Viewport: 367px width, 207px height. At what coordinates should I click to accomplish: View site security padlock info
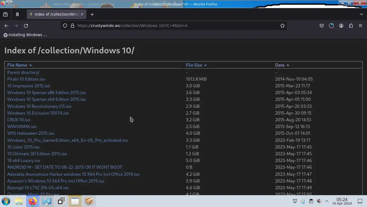pos(72,26)
